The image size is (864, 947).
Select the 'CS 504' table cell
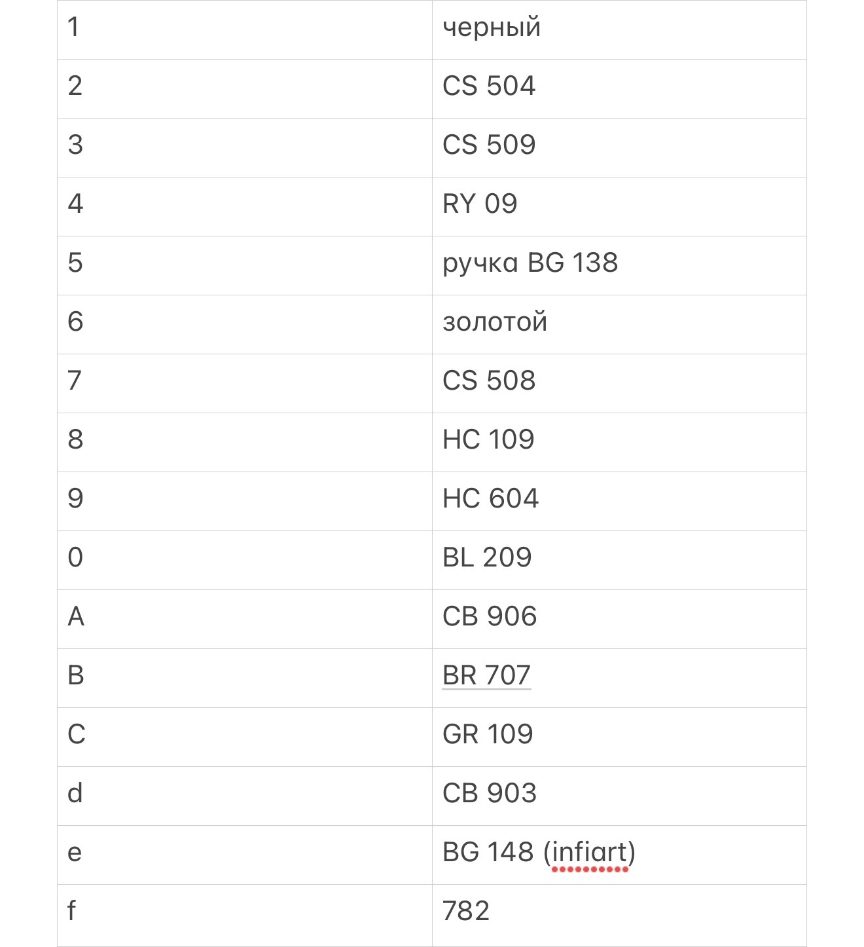coord(619,88)
